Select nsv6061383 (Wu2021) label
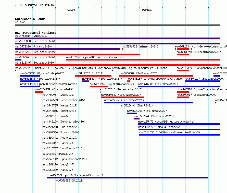The height and width of the screenshot is (193, 227). tap(69, 180)
